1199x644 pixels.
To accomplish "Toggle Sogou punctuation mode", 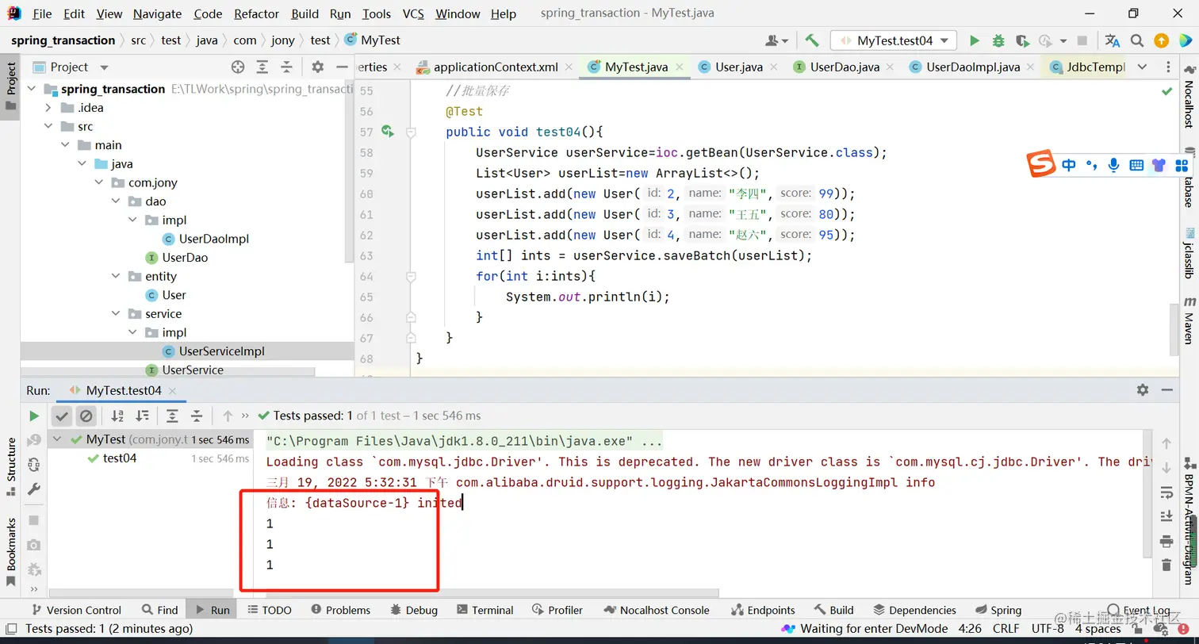I will pos(1091,165).
